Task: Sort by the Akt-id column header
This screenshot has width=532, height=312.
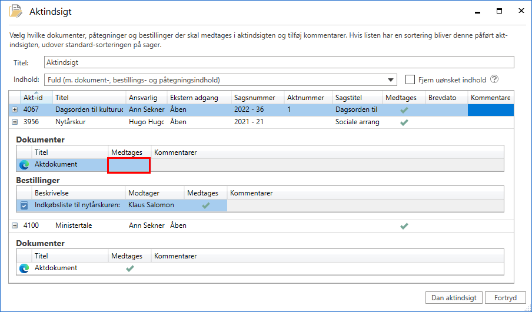Action: point(33,98)
